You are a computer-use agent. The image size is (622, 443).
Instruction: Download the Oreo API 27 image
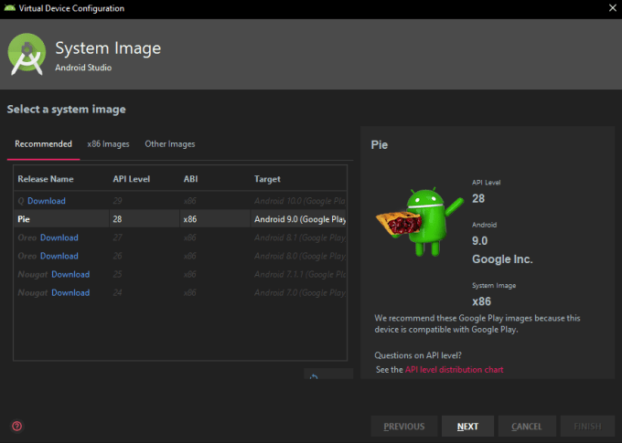tap(59, 237)
